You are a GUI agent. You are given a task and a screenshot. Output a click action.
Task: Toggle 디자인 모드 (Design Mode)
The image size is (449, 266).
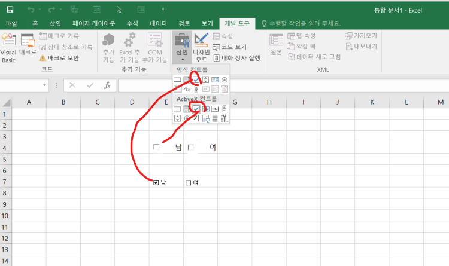point(201,47)
